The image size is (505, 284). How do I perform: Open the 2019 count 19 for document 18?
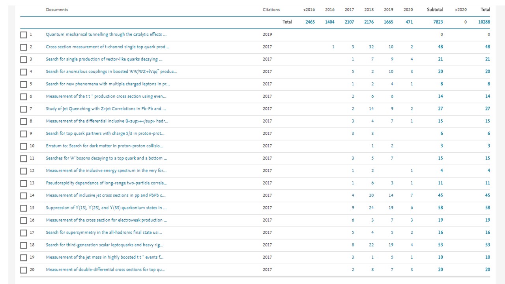pyautogui.click(x=391, y=245)
